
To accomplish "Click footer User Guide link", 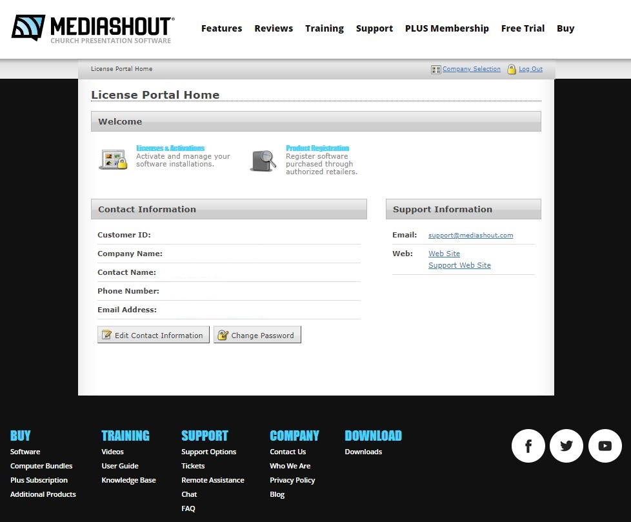I will (120, 466).
